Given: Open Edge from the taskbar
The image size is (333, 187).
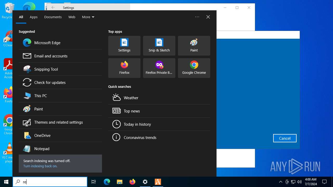Looking at the screenshot, I should pyautogui.click(x=107, y=182).
